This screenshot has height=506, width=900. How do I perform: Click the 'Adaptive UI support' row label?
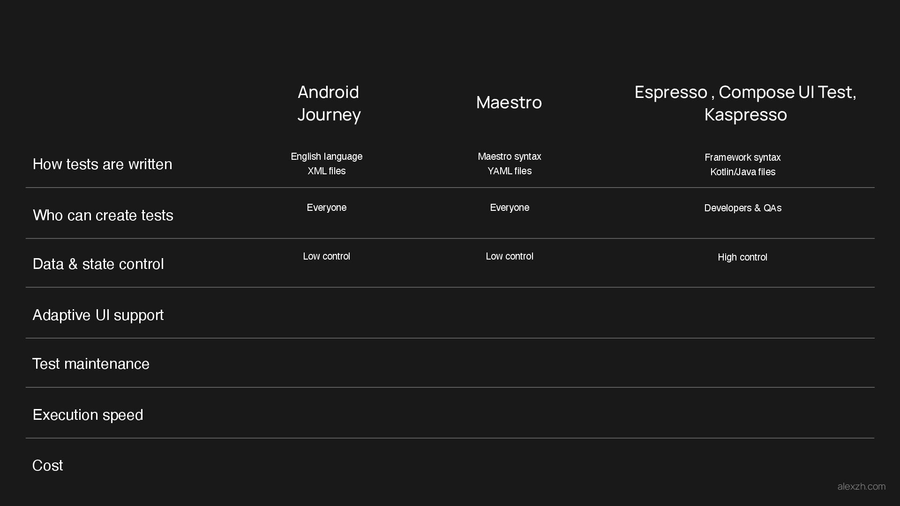click(x=98, y=315)
